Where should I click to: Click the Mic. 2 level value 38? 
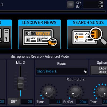click(x=27, y=101)
